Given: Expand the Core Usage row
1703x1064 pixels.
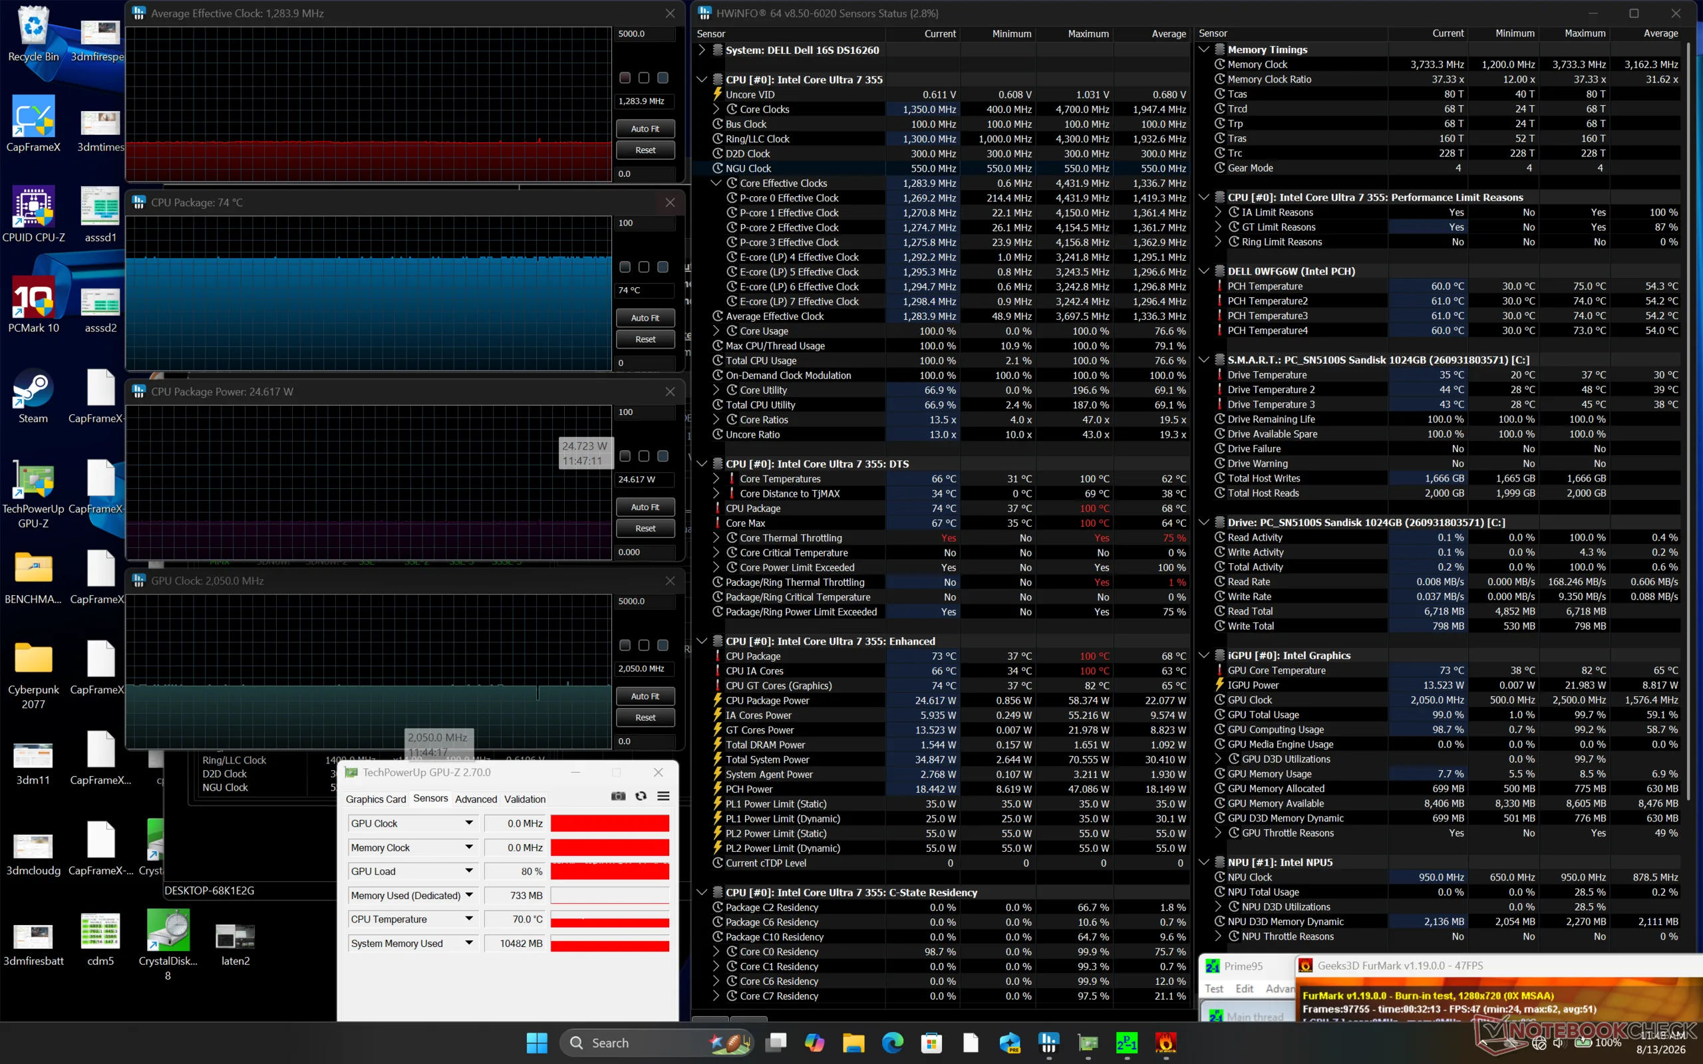Looking at the screenshot, I should coord(716,331).
